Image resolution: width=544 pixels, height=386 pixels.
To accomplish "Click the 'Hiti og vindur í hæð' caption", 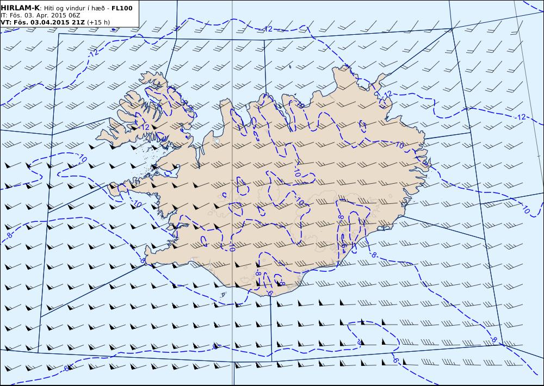I will coord(74,8).
